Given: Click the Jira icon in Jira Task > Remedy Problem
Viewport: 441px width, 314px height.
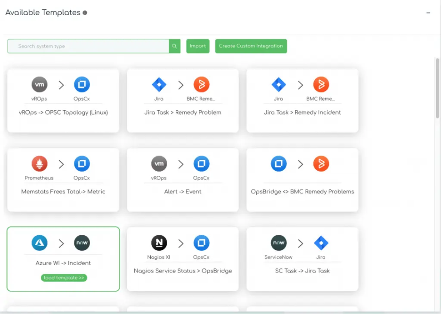Looking at the screenshot, I should point(159,84).
